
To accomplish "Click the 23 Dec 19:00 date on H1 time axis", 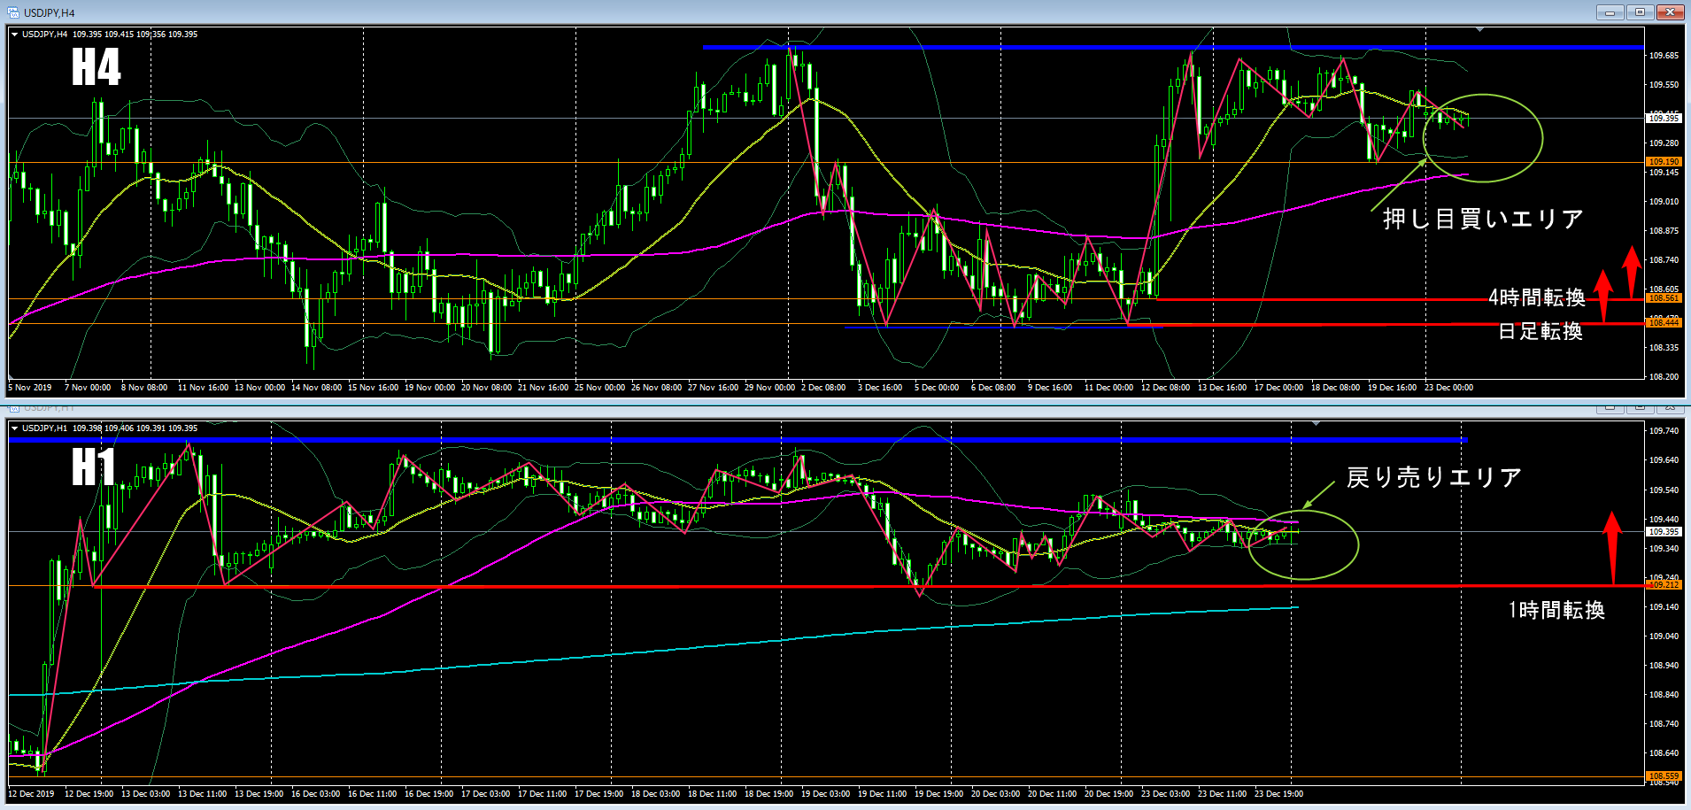I will (1278, 794).
